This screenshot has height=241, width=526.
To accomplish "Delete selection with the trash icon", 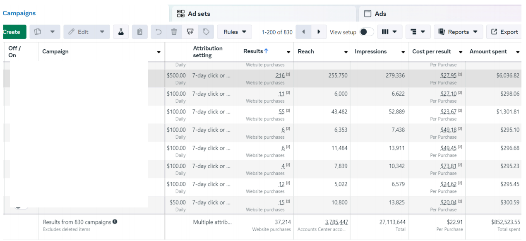I will (174, 32).
